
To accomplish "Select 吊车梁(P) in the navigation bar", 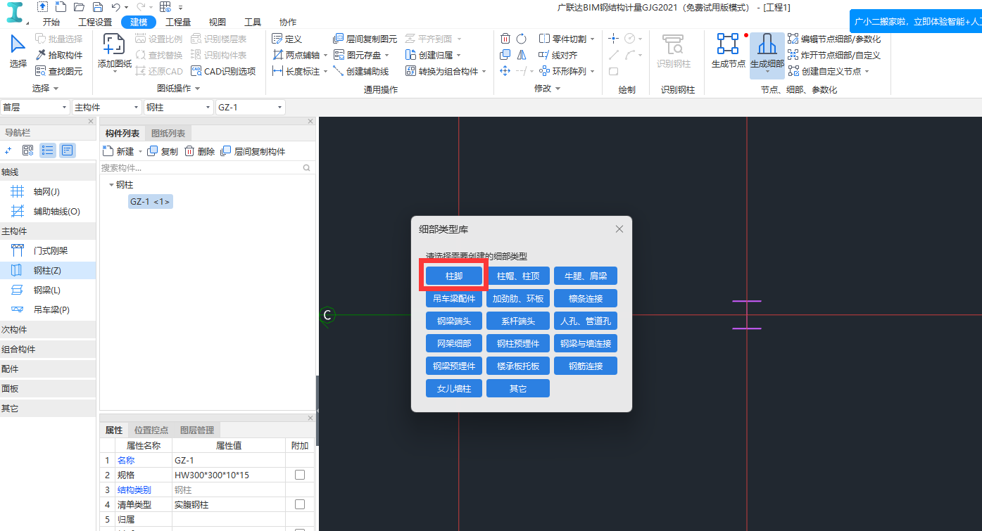I will [x=49, y=309].
